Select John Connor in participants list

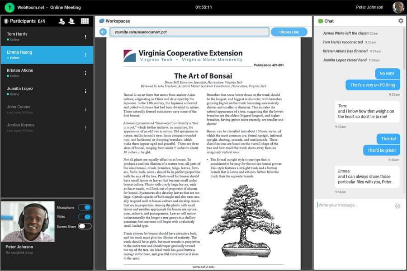[47, 109]
